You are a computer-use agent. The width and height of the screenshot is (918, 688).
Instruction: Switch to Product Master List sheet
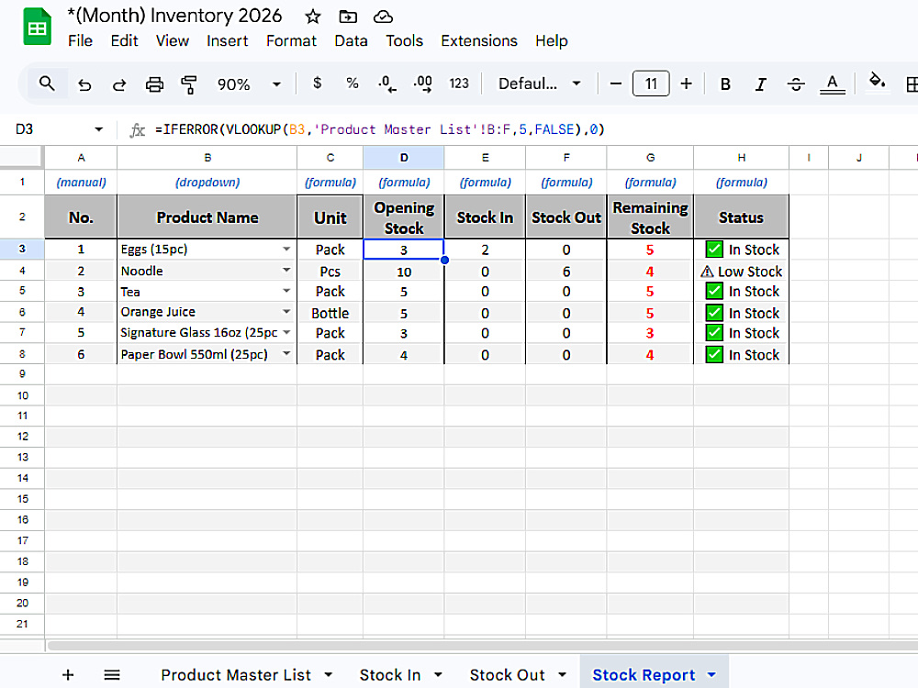coord(236,674)
